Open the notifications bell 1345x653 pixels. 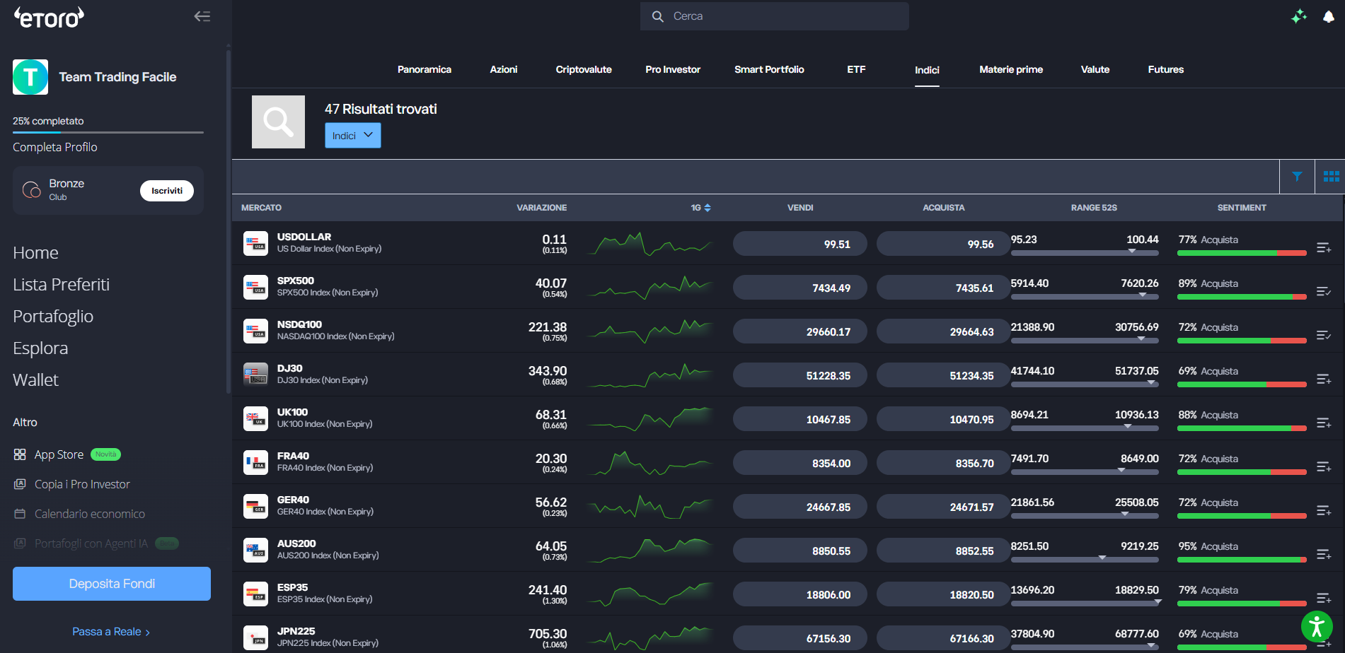pos(1329,16)
